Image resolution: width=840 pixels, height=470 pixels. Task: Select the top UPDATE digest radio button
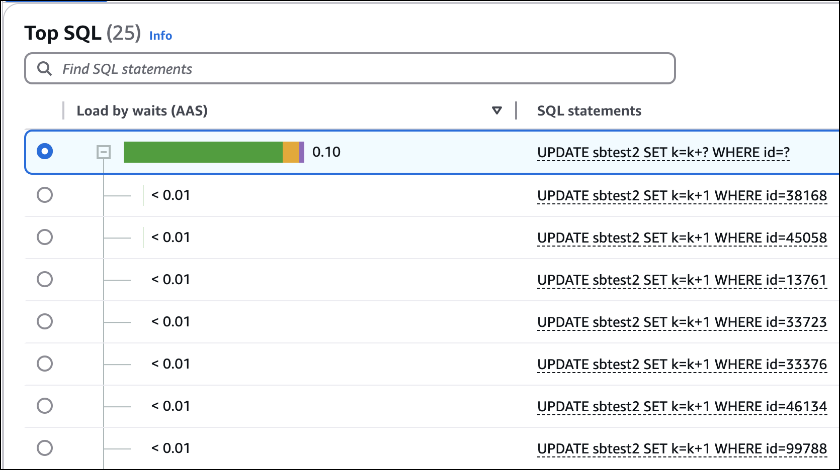click(x=45, y=152)
